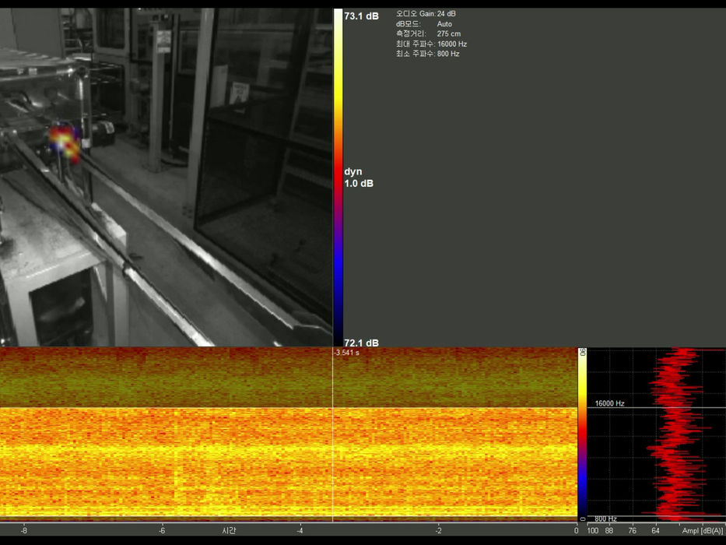Click the "측정거리:" label

coord(411,33)
